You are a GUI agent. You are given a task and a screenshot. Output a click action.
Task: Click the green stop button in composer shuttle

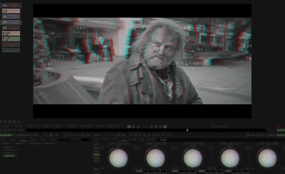(145, 135)
